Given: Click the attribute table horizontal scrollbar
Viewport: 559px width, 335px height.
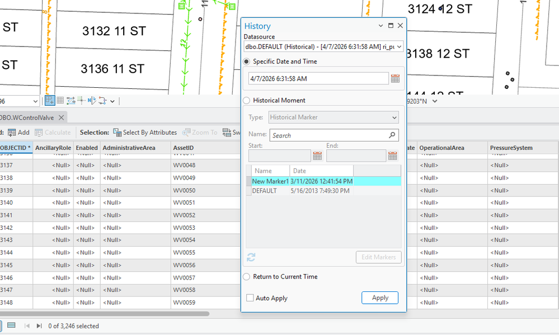Looking at the screenshot, I should coord(105,314).
